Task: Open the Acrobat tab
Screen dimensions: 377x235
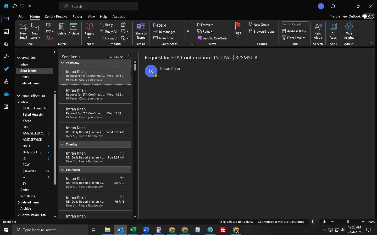Action: (x=119, y=16)
